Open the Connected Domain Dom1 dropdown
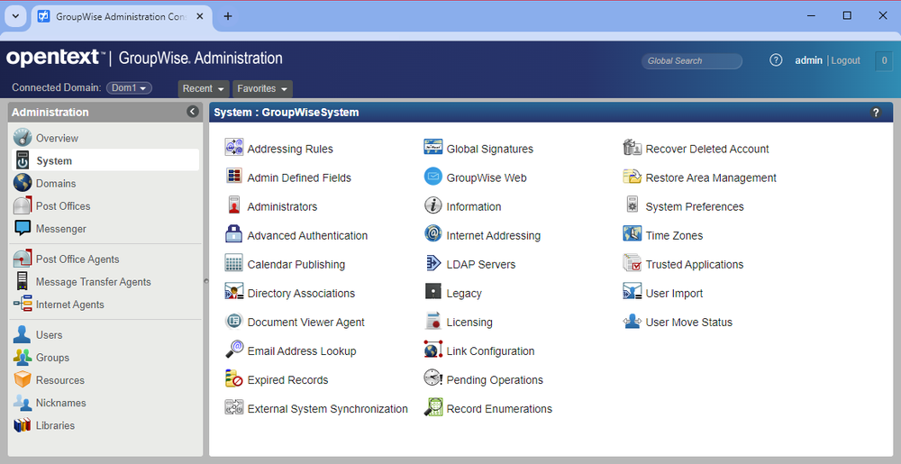This screenshot has width=901, height=464. coord(129,88)
